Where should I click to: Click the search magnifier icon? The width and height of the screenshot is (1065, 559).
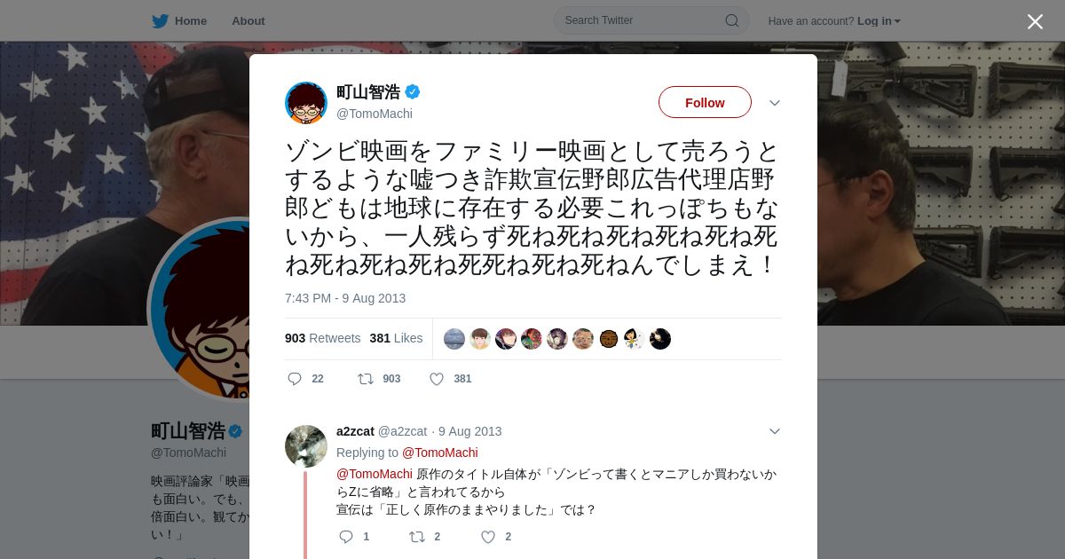732,20
